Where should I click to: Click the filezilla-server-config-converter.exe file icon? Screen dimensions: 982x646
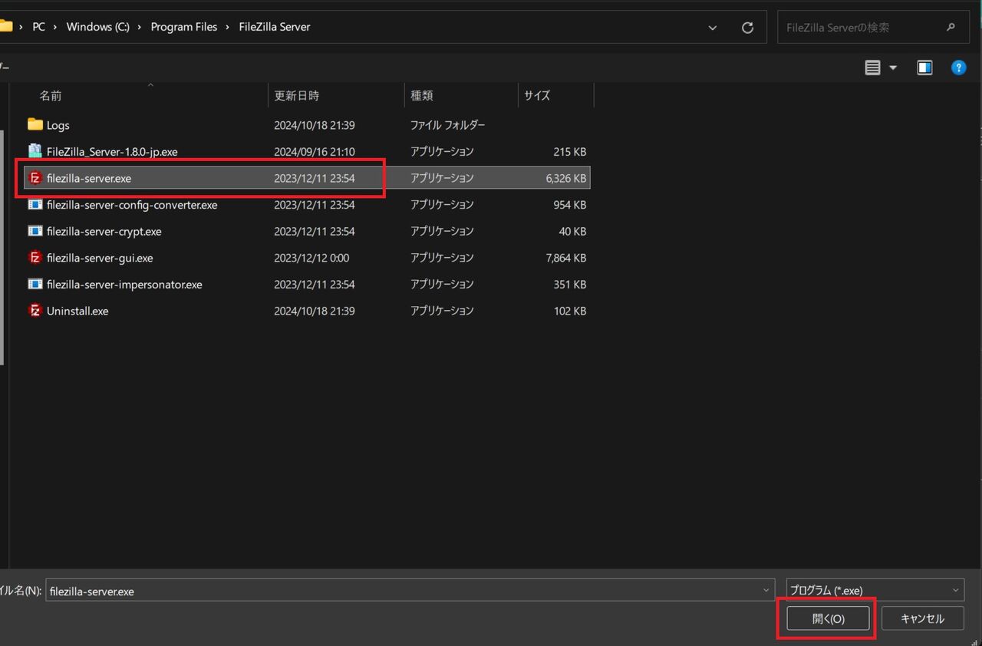(x=35, y=204)
